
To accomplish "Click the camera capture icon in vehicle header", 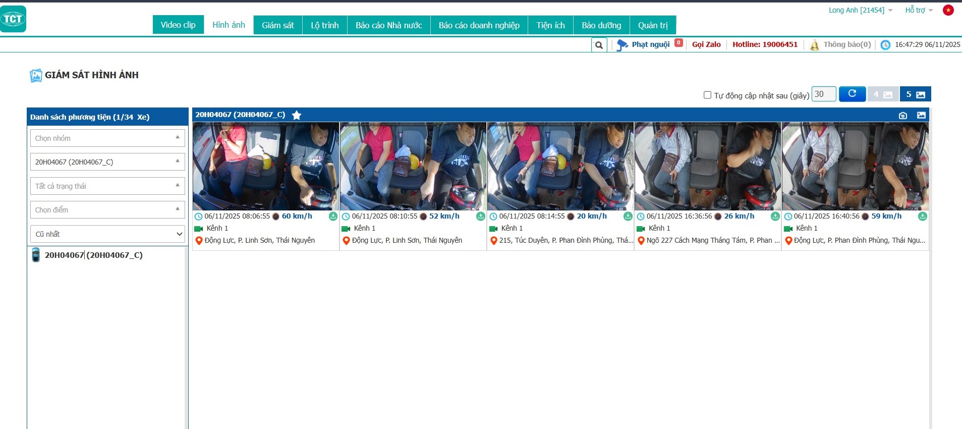I will [903, 116].
